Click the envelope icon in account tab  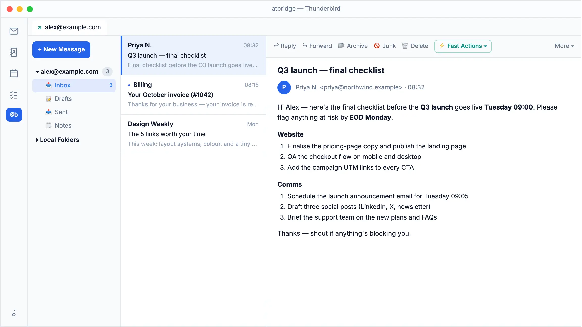40,28
